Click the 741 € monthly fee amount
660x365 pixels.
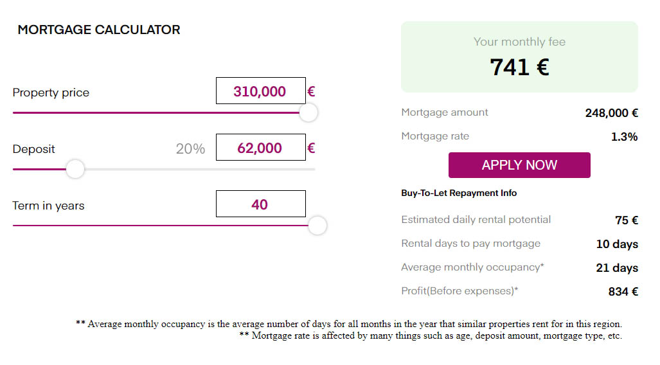[519, 67]
